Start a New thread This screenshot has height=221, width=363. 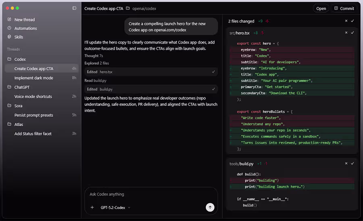pyautogui.click(x=25, y=20)
